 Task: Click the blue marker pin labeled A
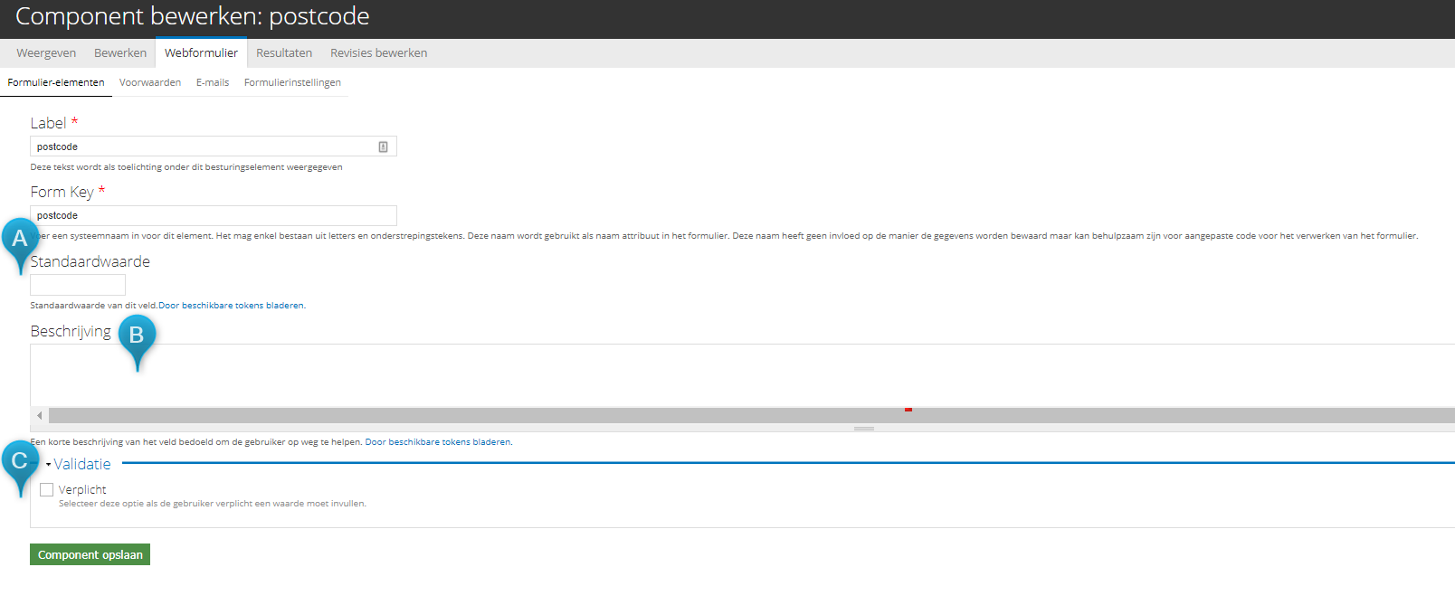coord(20,241)
